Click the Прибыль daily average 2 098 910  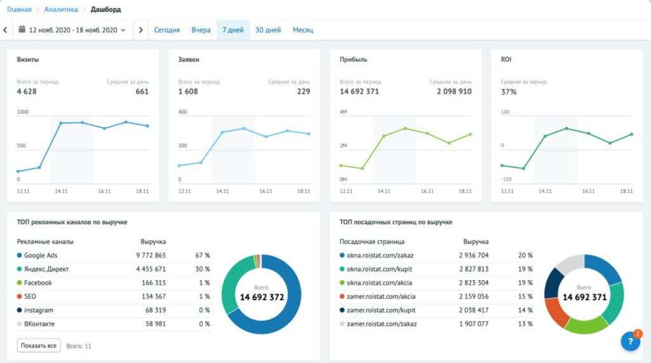coord(454,92)
